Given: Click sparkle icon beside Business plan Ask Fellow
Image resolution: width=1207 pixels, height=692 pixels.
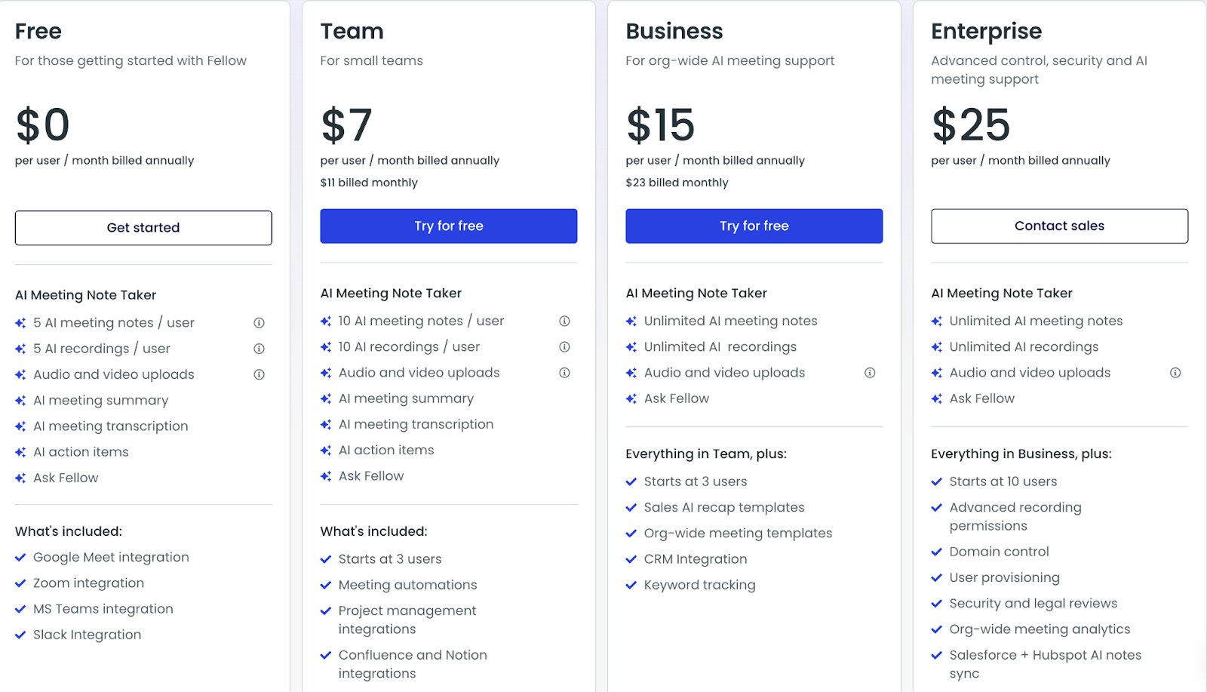Looking at the screenshot, I should click(631, 398).
